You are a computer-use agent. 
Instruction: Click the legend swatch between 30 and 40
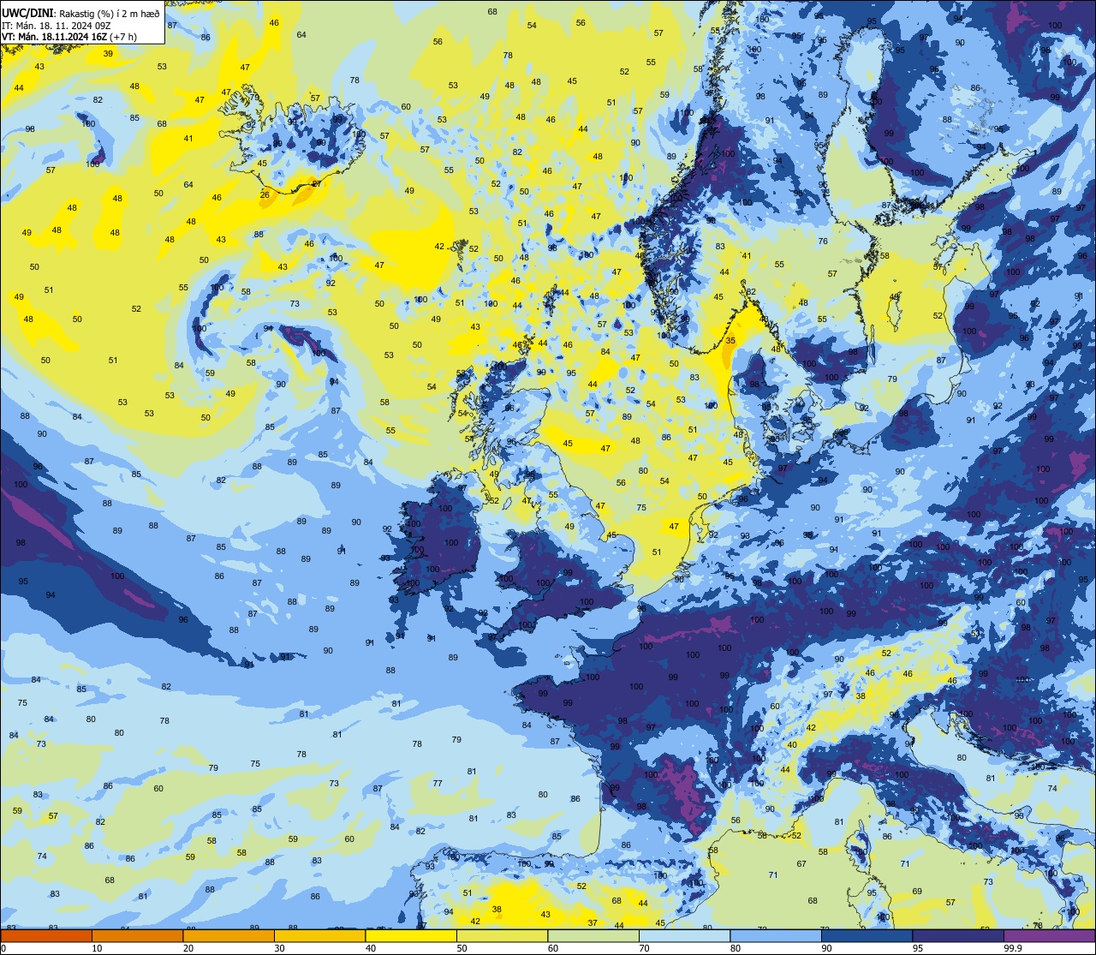[x=319, y=935]
